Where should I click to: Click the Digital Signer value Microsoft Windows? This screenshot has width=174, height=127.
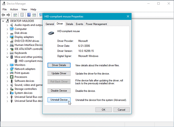click(88, 56)
